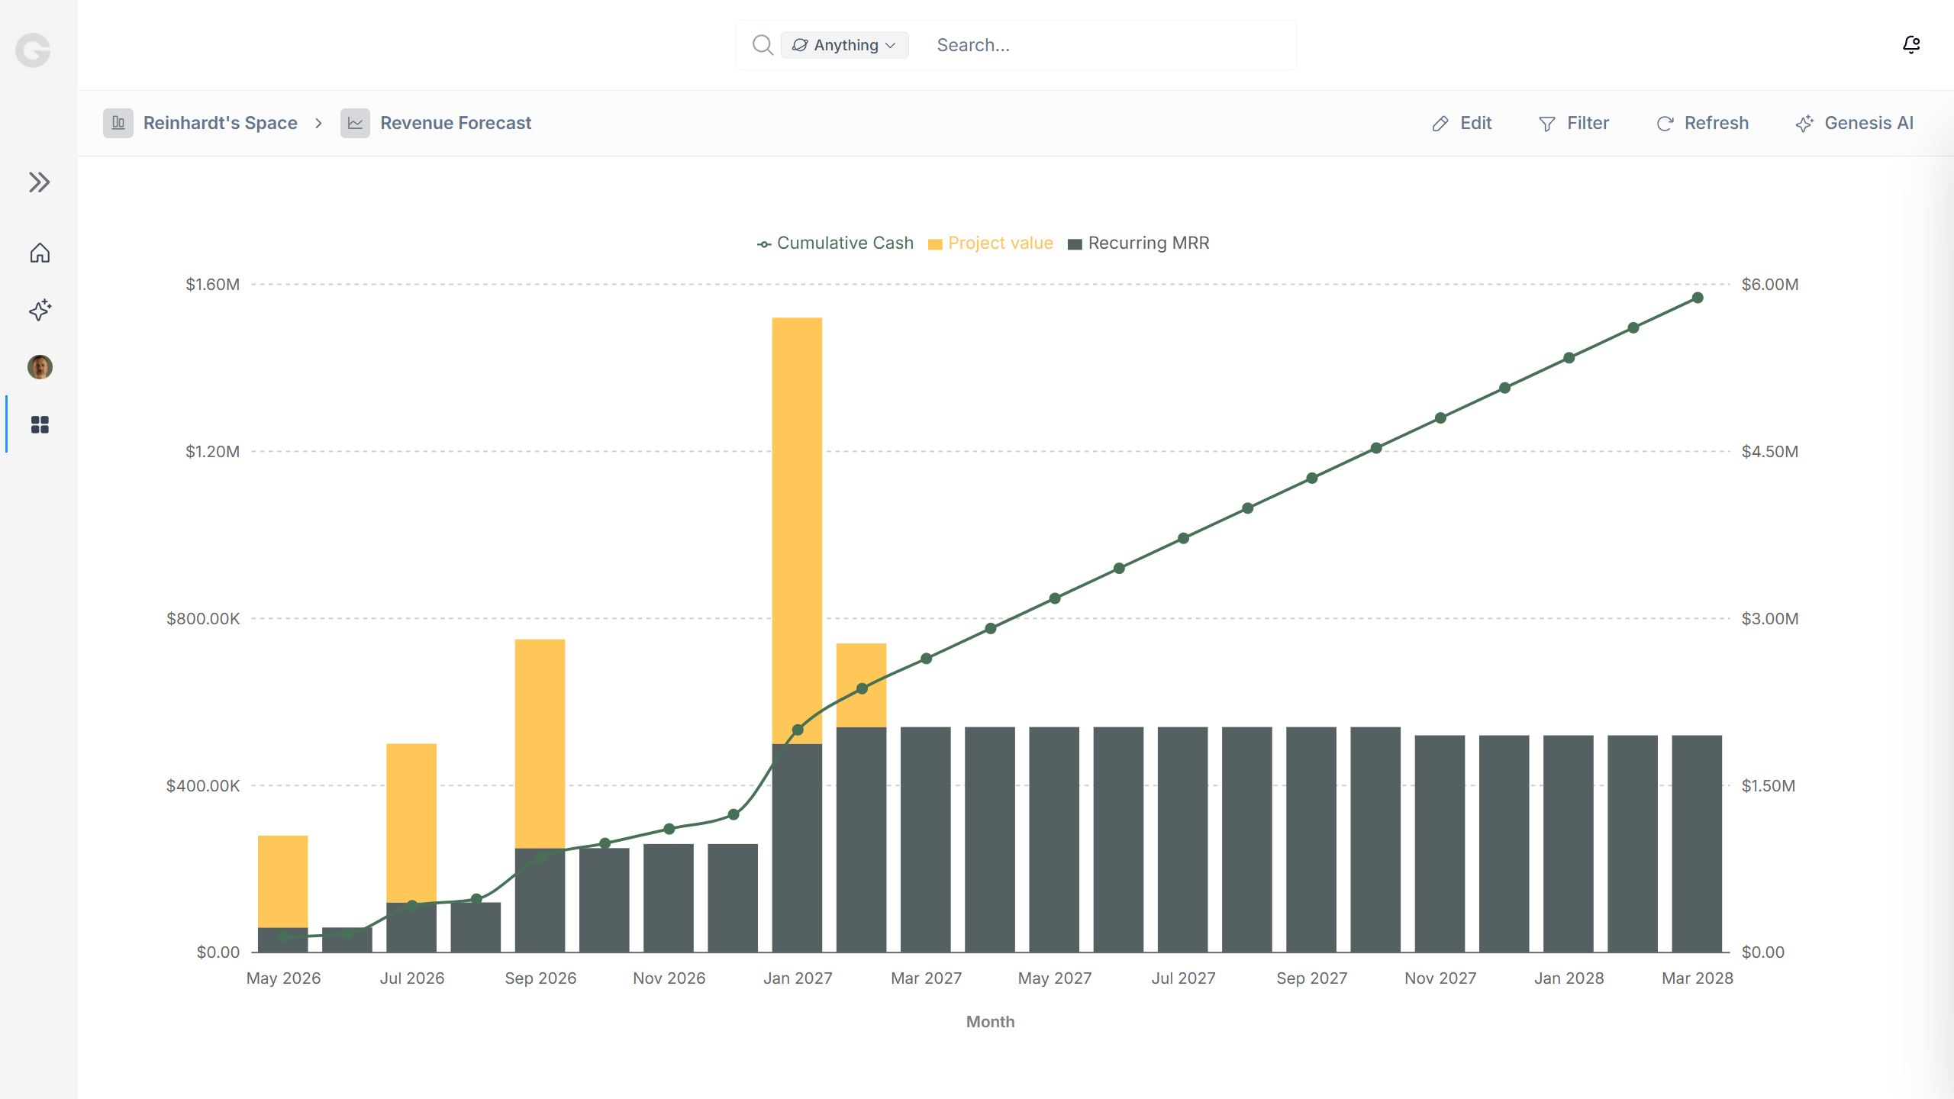Click the Edit button
The image size is (1954, 1099).
tap(1462, 123)
